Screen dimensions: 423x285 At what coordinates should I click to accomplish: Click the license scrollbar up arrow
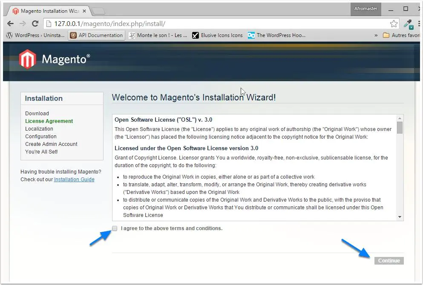tap(400, 118)
